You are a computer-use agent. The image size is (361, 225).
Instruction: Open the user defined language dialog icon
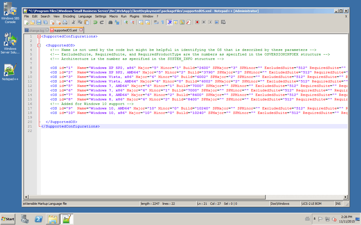176,22
